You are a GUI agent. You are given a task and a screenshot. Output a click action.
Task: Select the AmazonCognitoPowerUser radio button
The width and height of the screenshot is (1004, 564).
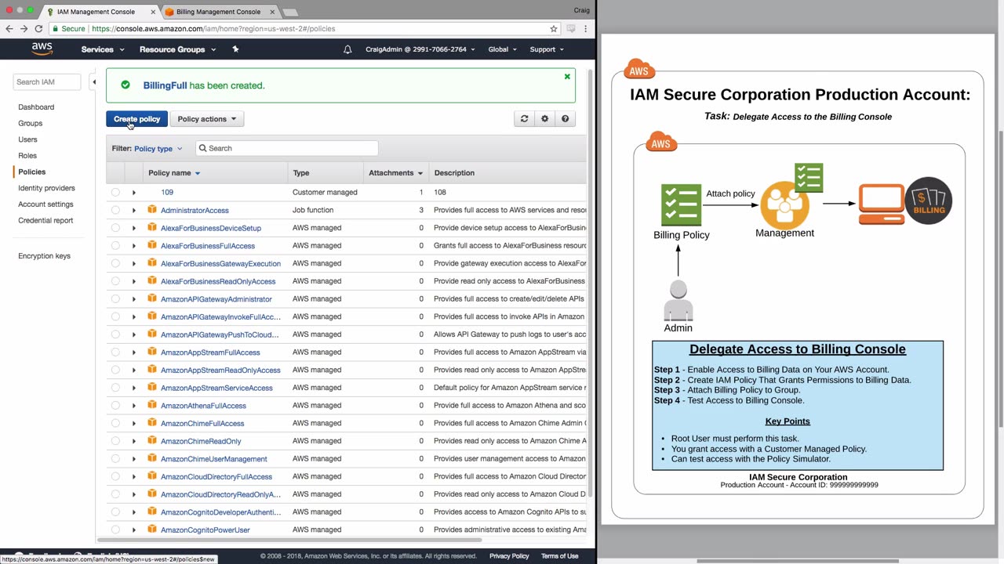point(115,530)
